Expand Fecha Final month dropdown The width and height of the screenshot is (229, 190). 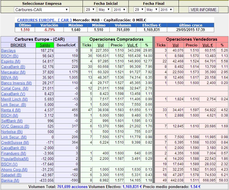tap(152, 10)
